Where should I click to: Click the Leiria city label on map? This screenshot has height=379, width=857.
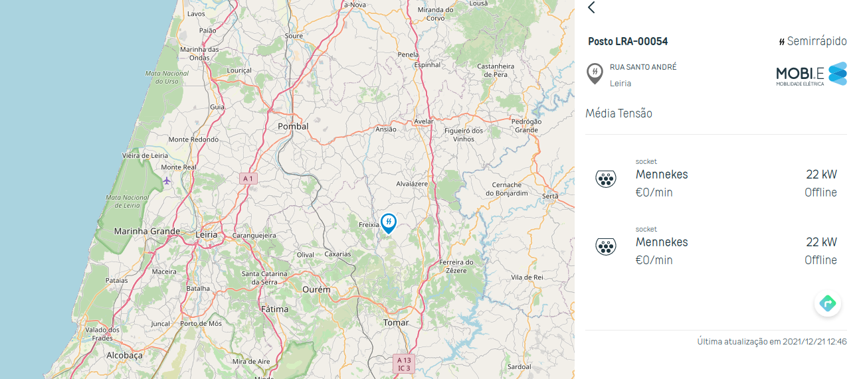click(207, 234)
